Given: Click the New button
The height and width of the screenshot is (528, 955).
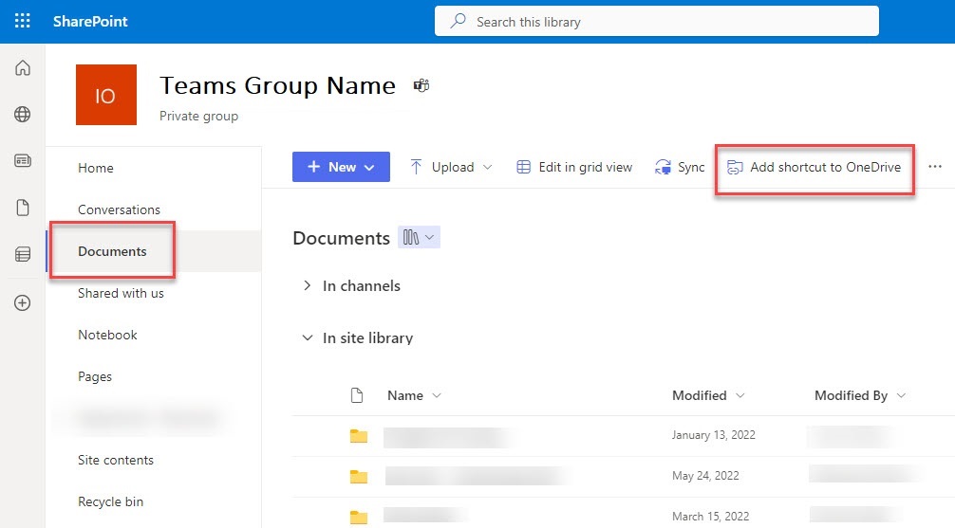Looking at the screenshot, I should click(341, 167).
